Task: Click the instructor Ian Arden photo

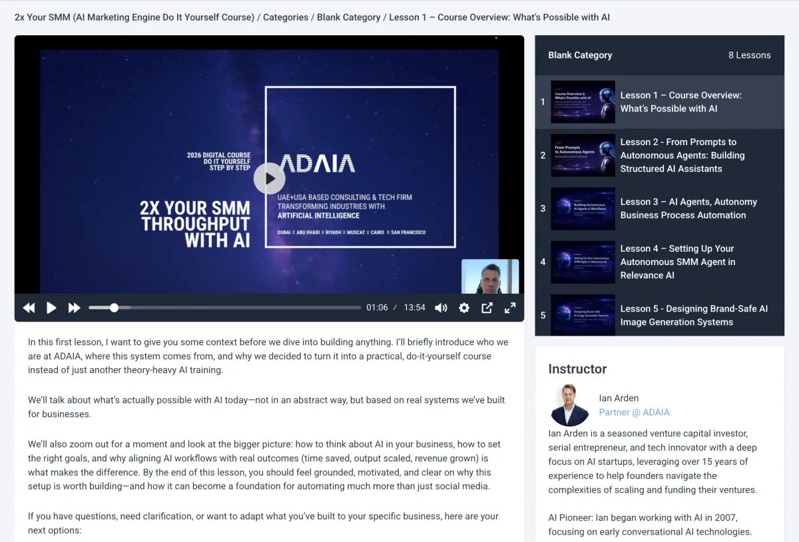Action: click(x=570, y=405)
